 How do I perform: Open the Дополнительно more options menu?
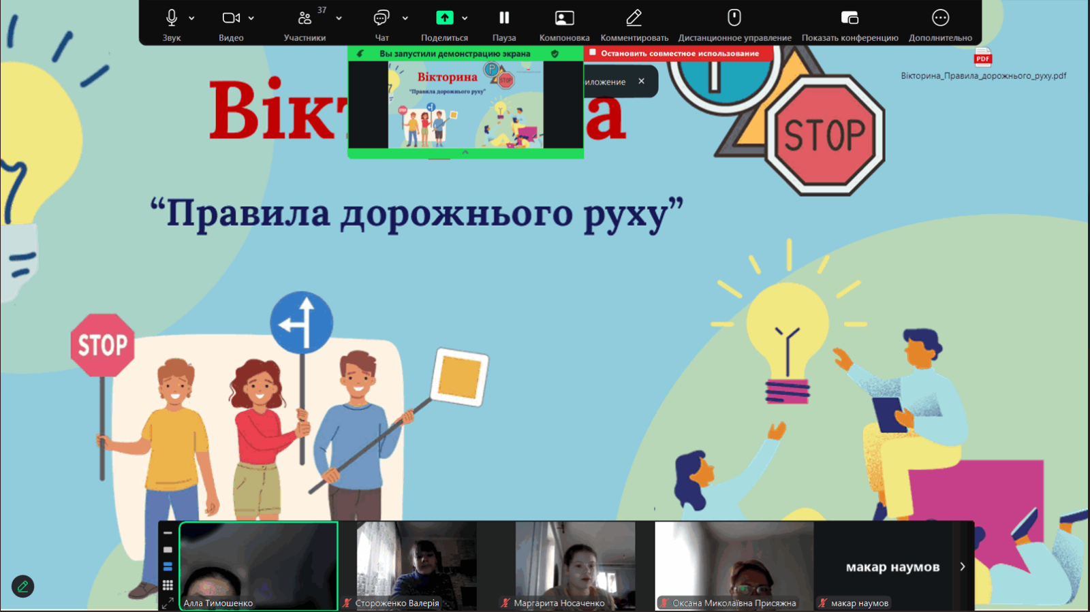940,18
